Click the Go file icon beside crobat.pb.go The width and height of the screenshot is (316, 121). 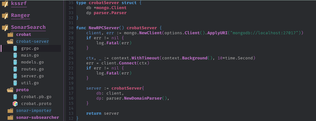[15, 97]
